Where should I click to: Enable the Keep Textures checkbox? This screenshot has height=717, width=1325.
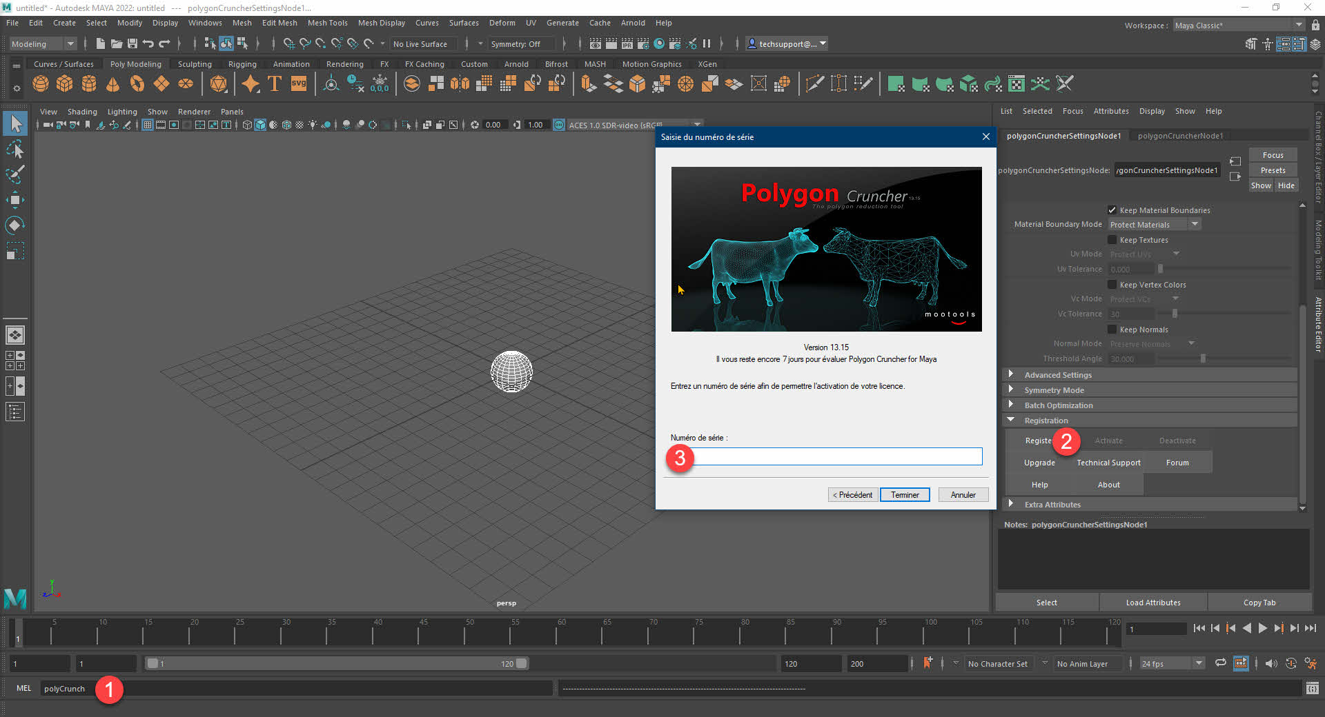click(1112, 239)
